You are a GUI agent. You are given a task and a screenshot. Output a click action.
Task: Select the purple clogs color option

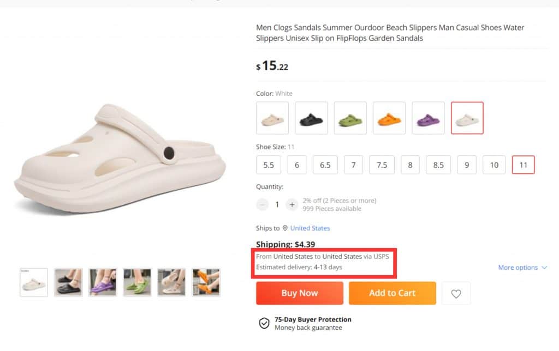pyautogui.click(x=428, y=118)
